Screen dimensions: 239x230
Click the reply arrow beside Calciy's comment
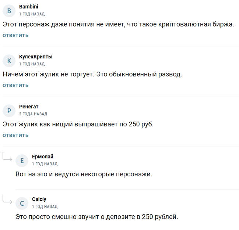[8, 199]
